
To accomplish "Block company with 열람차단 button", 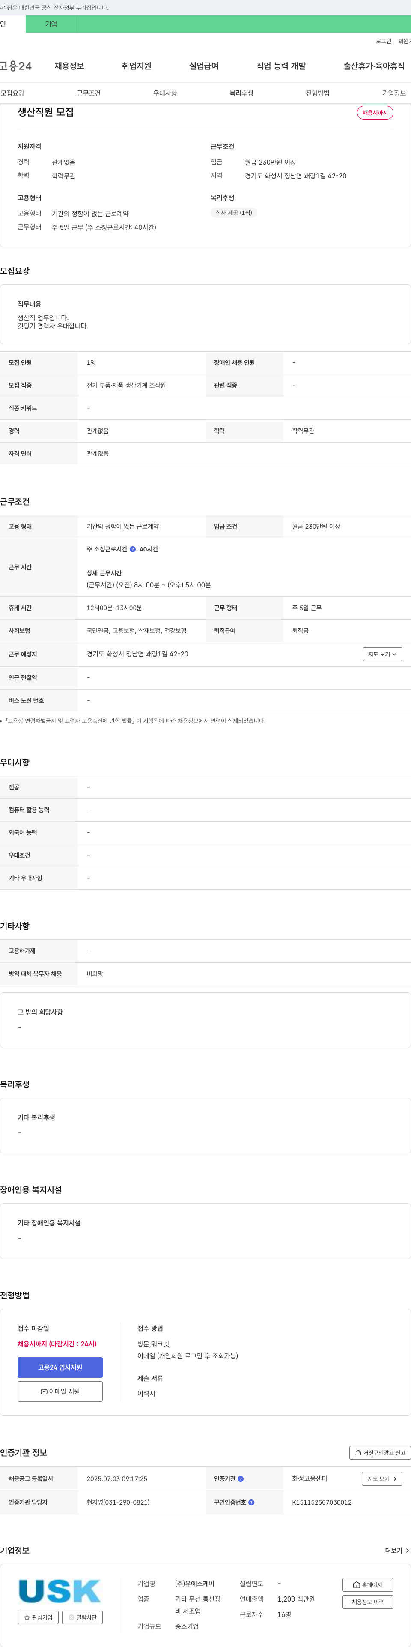I will click(x=82, y=1617).
